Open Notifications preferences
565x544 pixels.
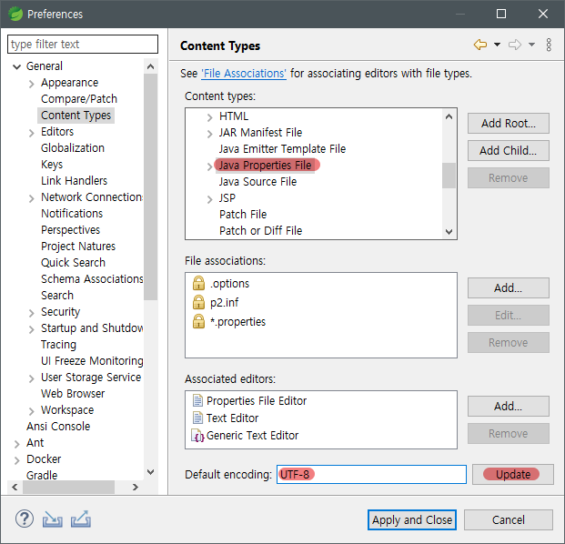click(72, 213)
